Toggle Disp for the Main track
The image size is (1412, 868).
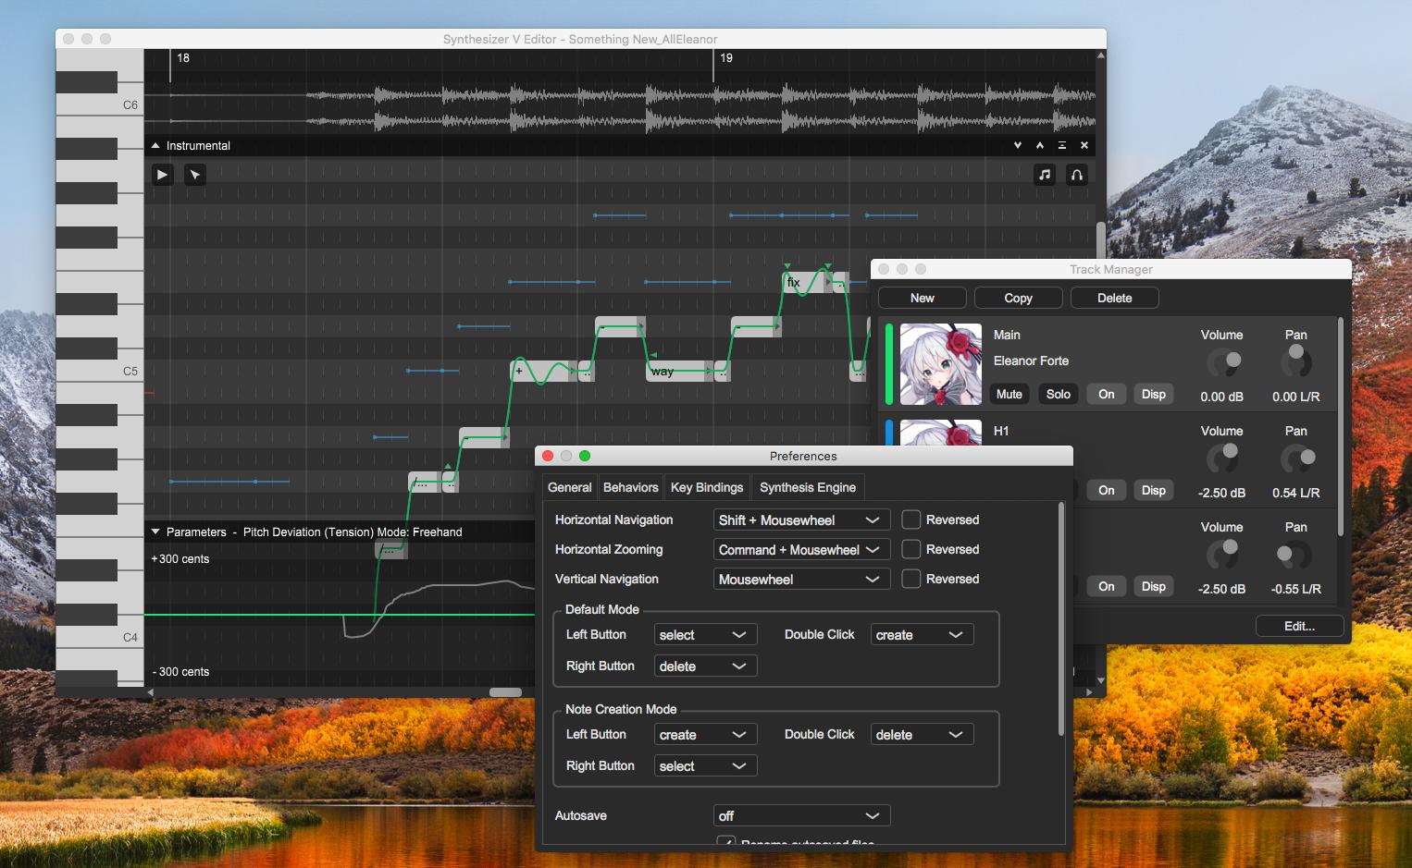(x=1154, y=394)
